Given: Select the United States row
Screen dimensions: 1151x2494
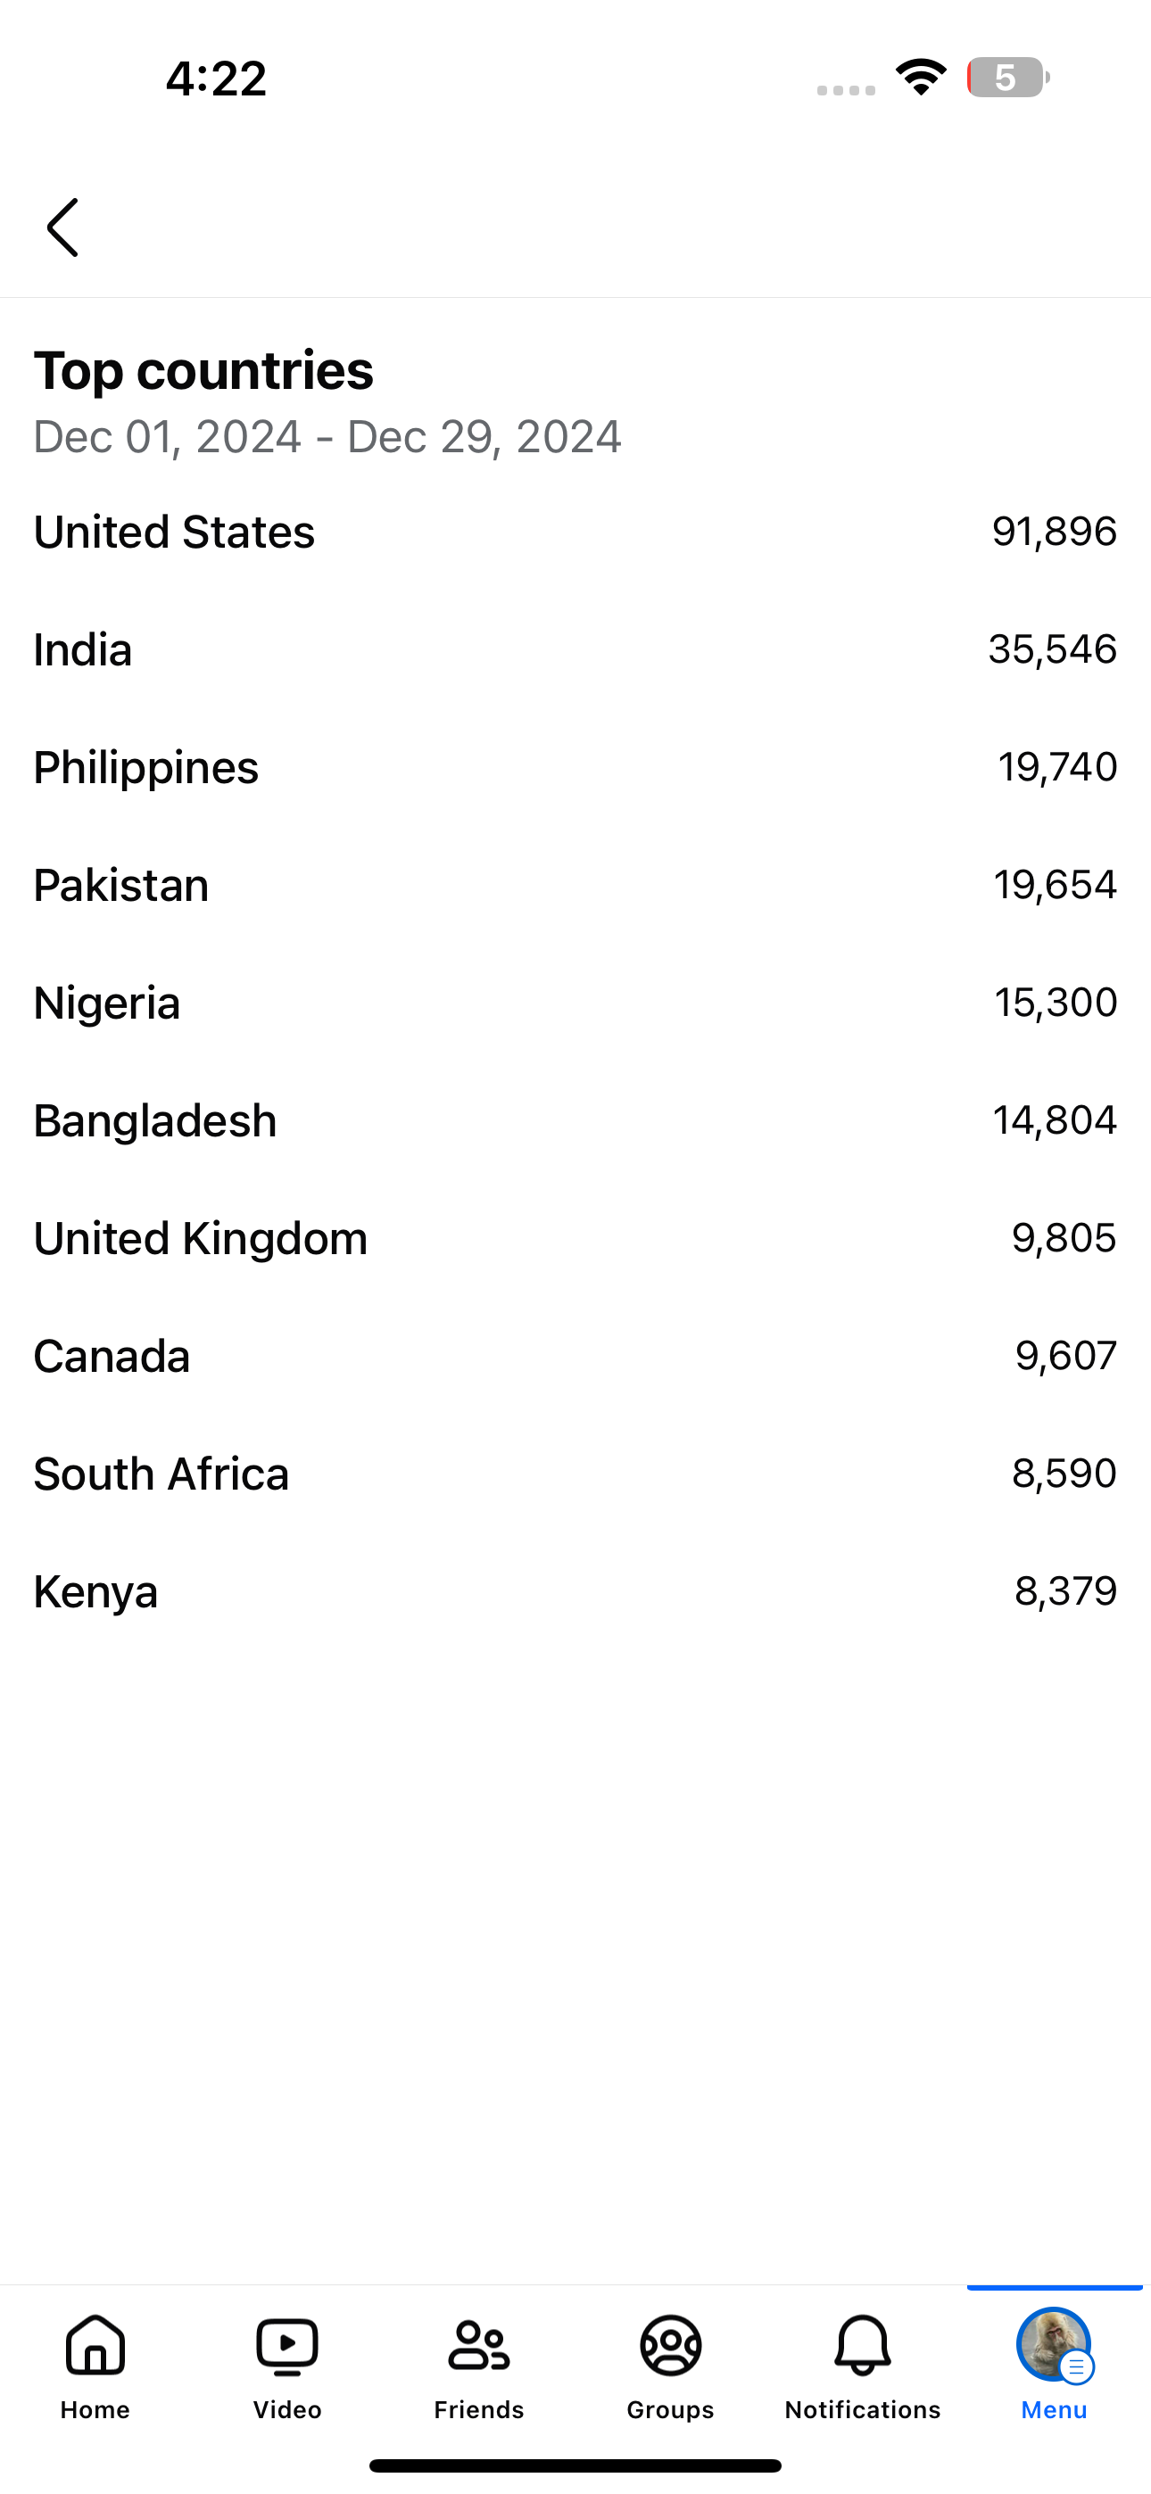Looking at the screenshot, I should (575, 532).
